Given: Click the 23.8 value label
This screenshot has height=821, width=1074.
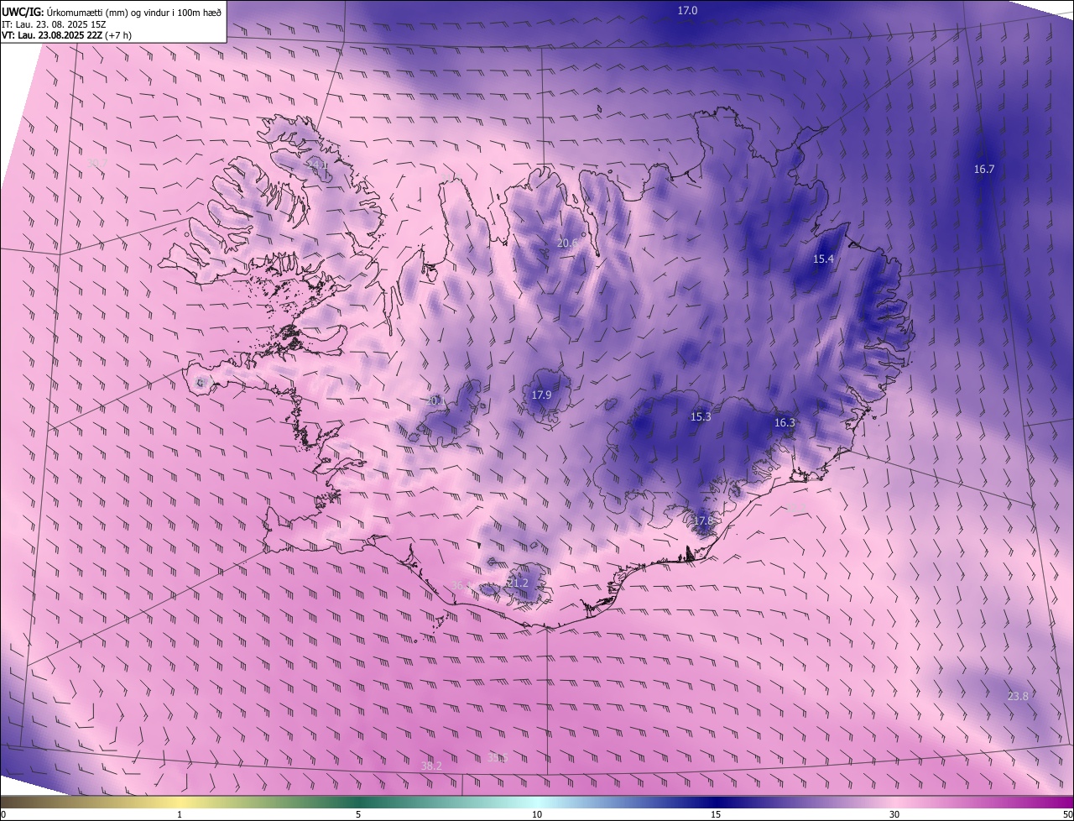Looking at the screenshot, I should pos(1018,696).
